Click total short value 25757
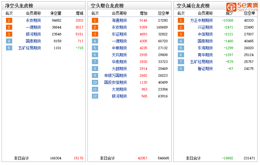The width and height of the screenshot is (260, 165). 249,62
